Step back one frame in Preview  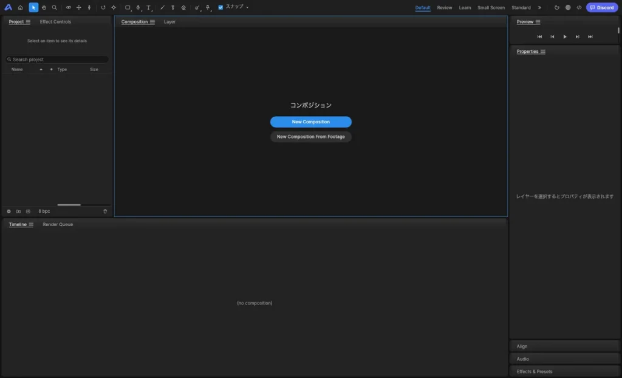click(552, 36)
